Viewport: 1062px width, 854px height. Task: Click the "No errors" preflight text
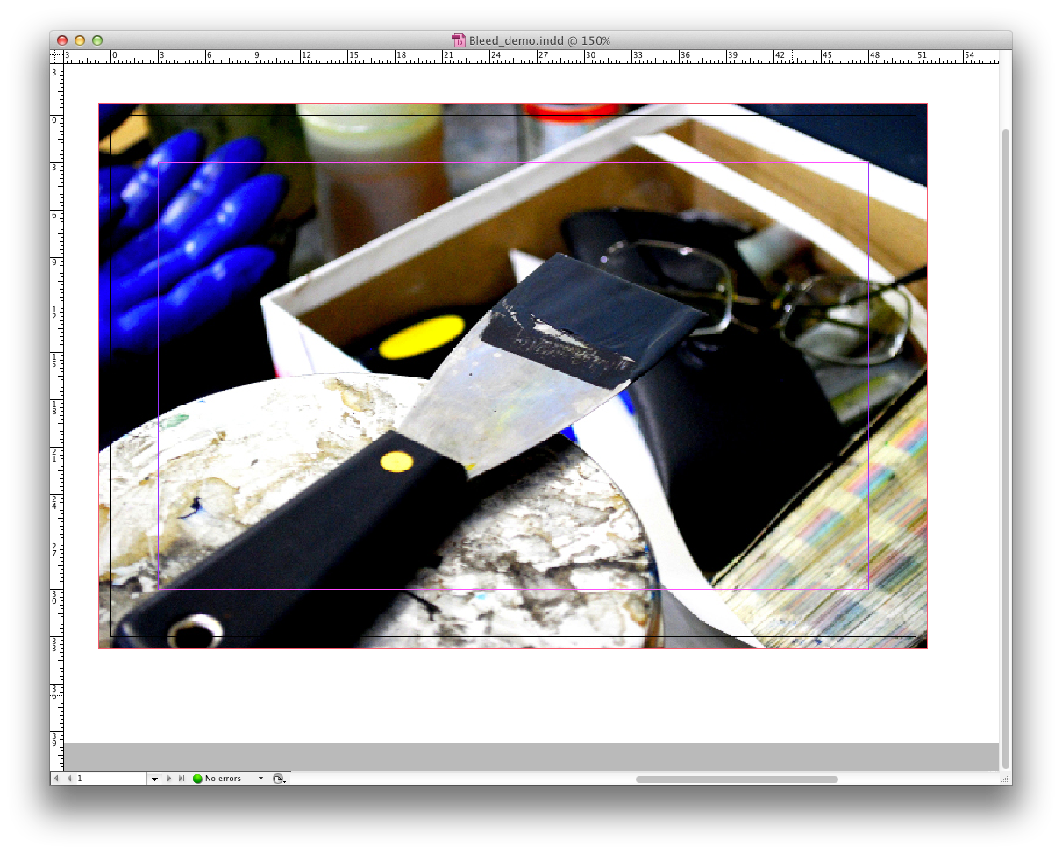click(x=223, y=779)
